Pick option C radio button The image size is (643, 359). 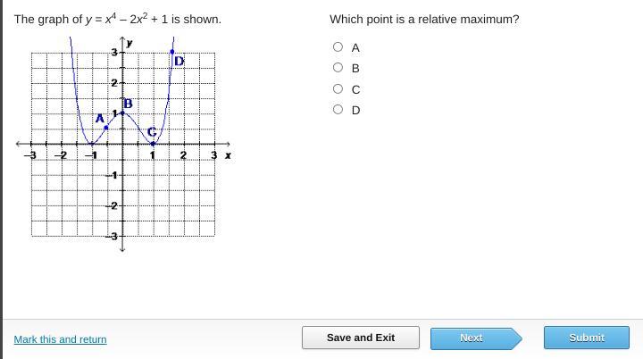pyautogui.click(x=338, y=88)
